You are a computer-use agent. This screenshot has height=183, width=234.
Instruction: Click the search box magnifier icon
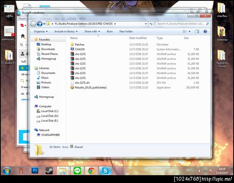207,23
